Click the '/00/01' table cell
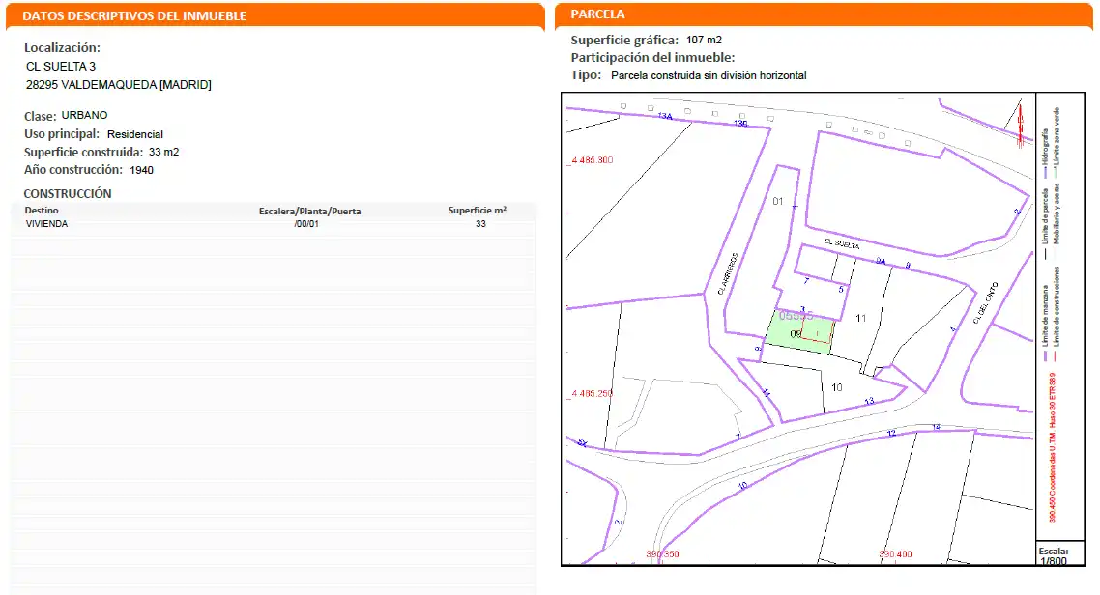1100x595 pixels. [306, 224]
